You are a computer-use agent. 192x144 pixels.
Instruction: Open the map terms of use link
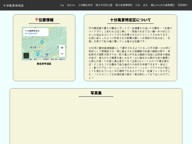[46, 59]
